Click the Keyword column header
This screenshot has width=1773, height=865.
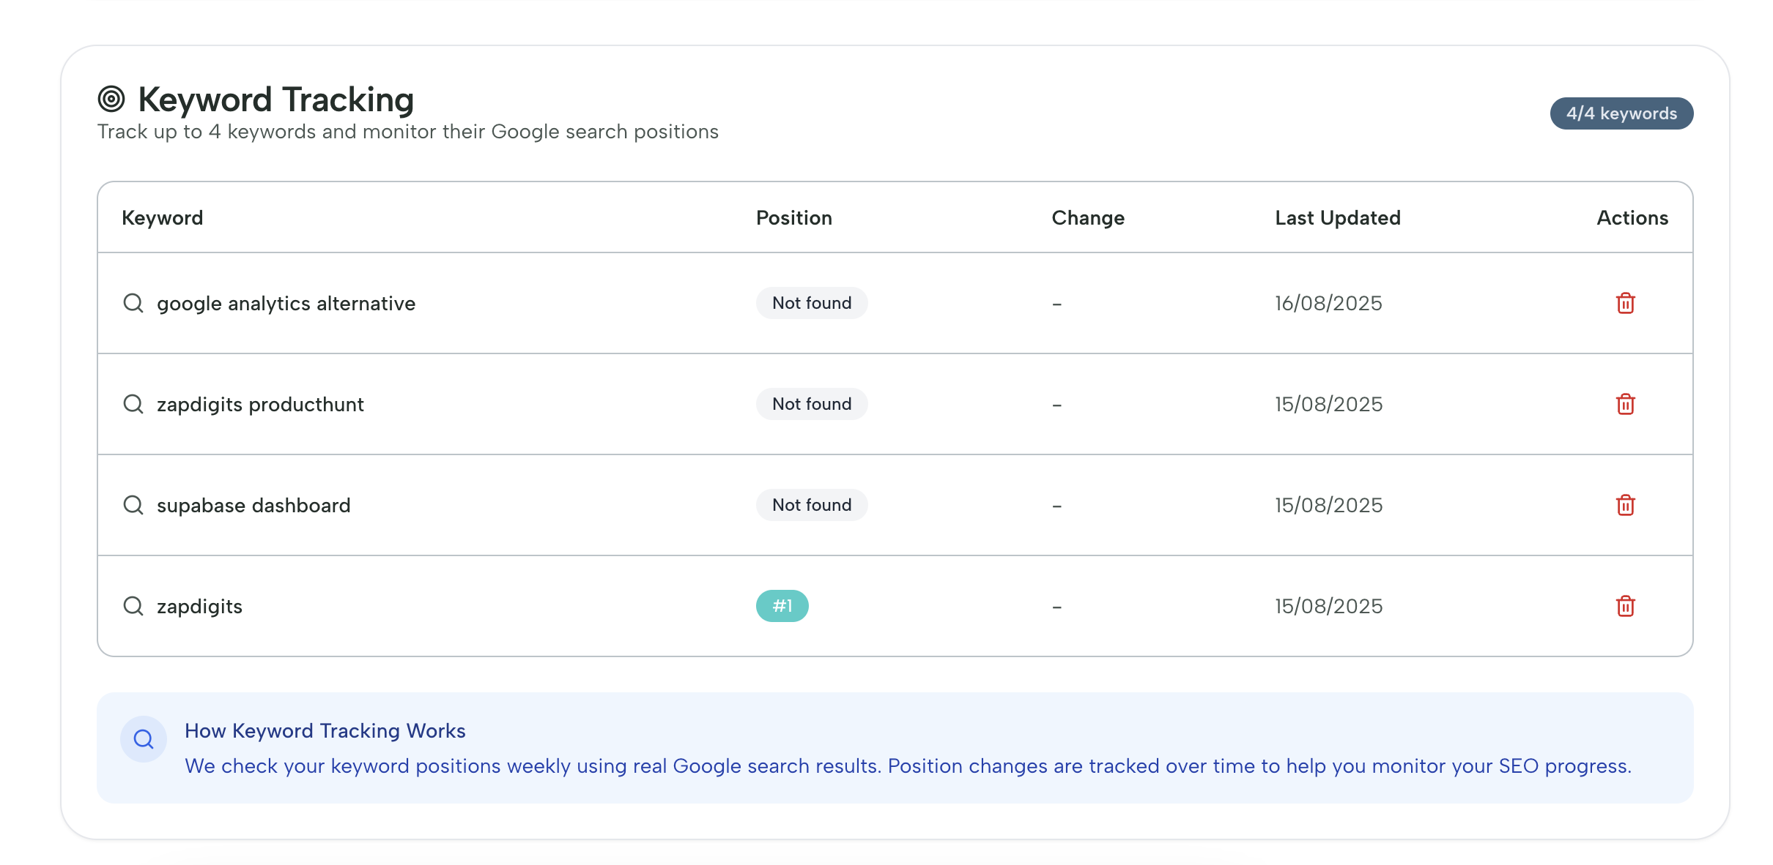click(162, 218)
